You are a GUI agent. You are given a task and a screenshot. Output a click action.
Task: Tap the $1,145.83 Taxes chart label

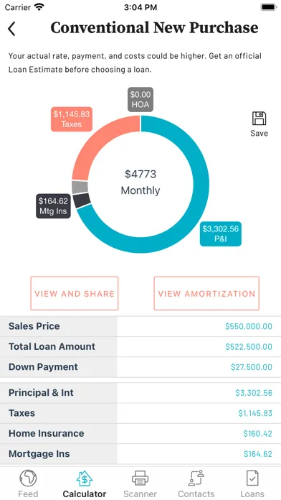coord(72,119)
